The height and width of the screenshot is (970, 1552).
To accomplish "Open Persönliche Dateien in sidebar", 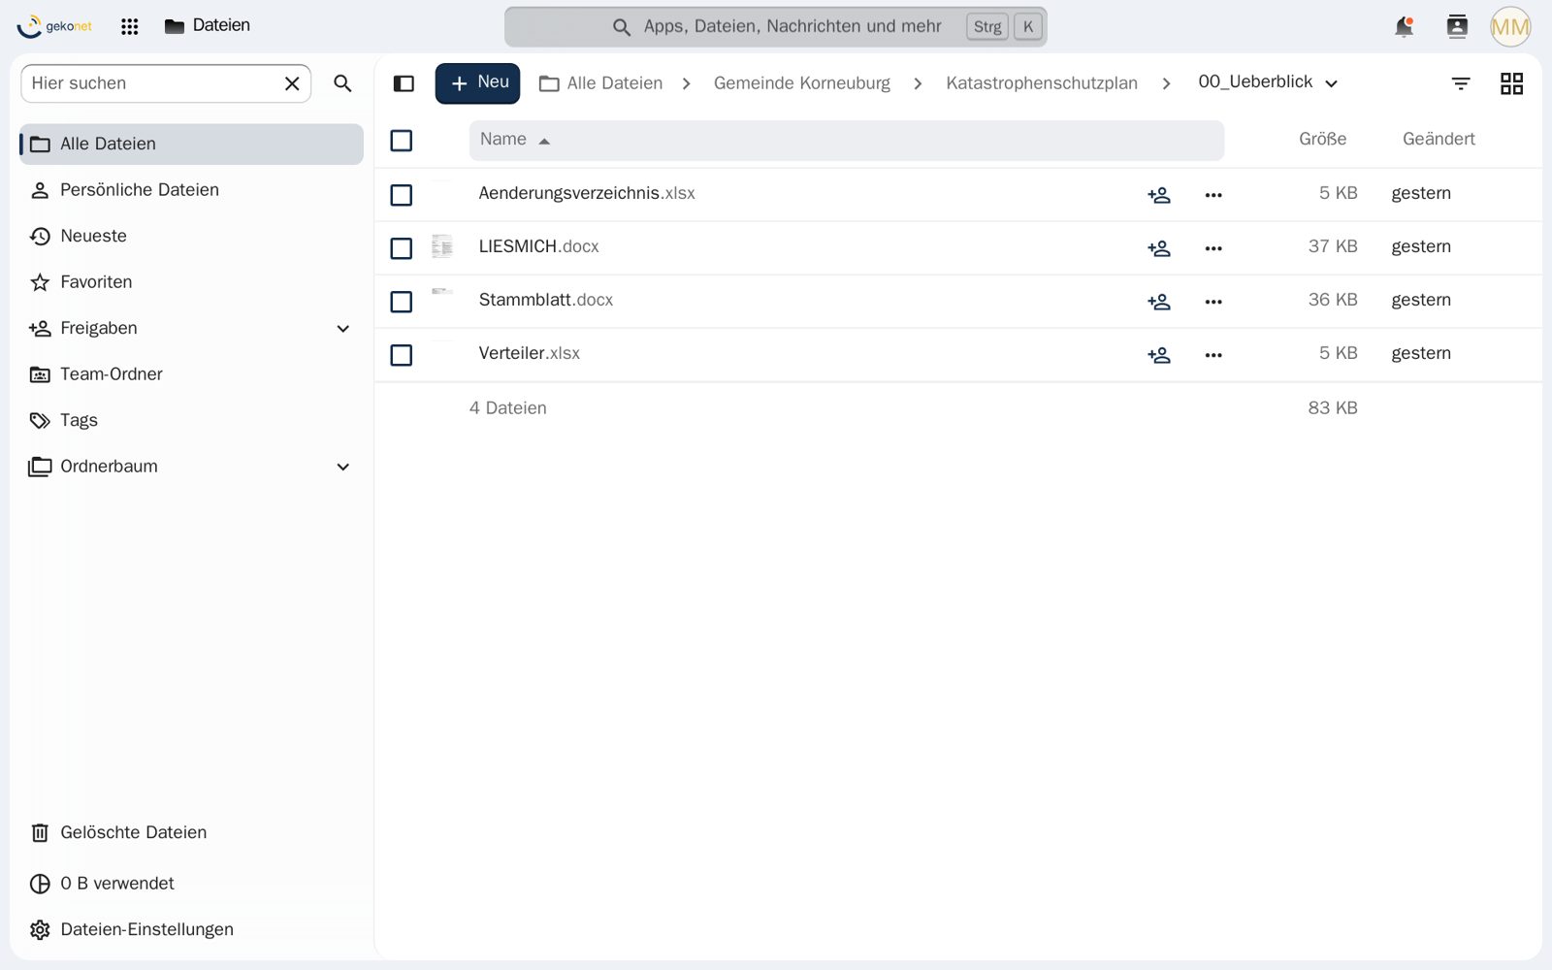I will [x=191, y=190].
